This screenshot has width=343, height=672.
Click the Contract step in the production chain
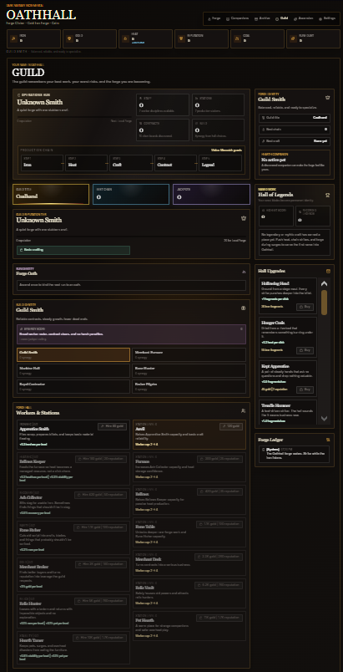pyautogui.click(x=175, y=163)
